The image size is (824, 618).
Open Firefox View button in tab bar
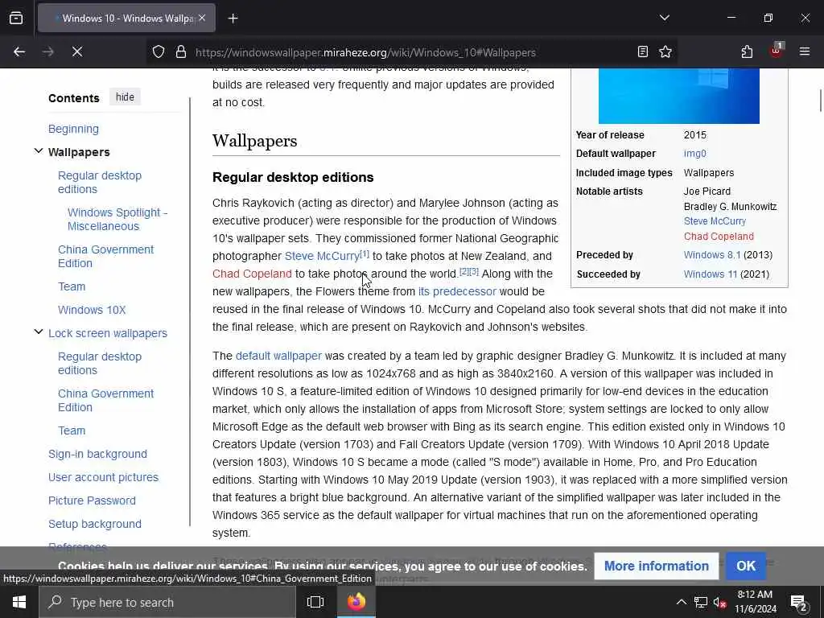[16, 18]
